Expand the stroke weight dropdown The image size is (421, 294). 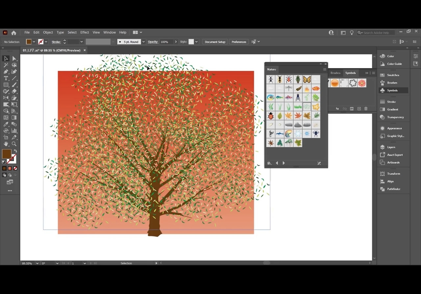82,42
